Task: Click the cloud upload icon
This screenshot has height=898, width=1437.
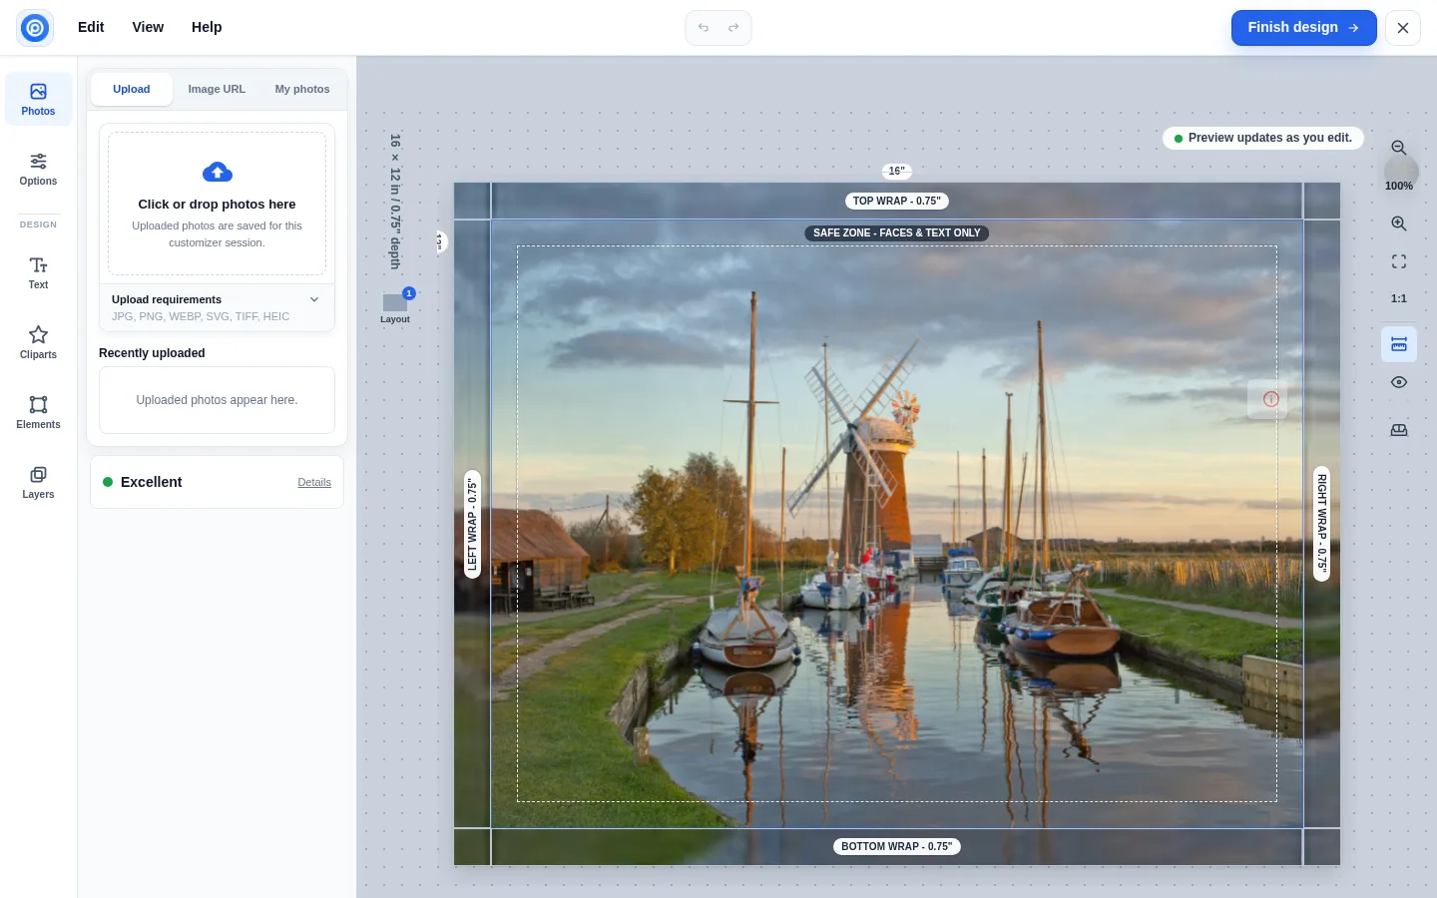Action: coord(218,172)
